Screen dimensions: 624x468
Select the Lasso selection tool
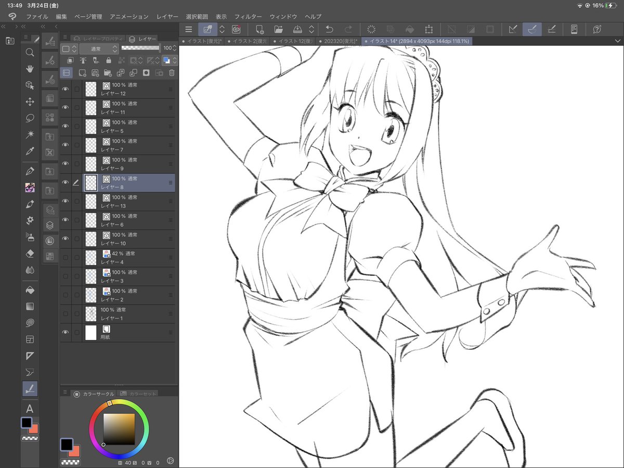pyautogui.click(x=30, y=118)
